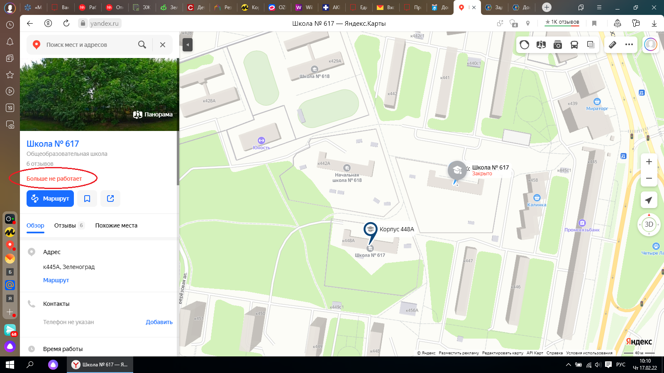Image resolution: width=664 pixels, height=373 pixels.
Task: Click the magnifier search icon
Action: pyautogui.click(x=142, y=45)
